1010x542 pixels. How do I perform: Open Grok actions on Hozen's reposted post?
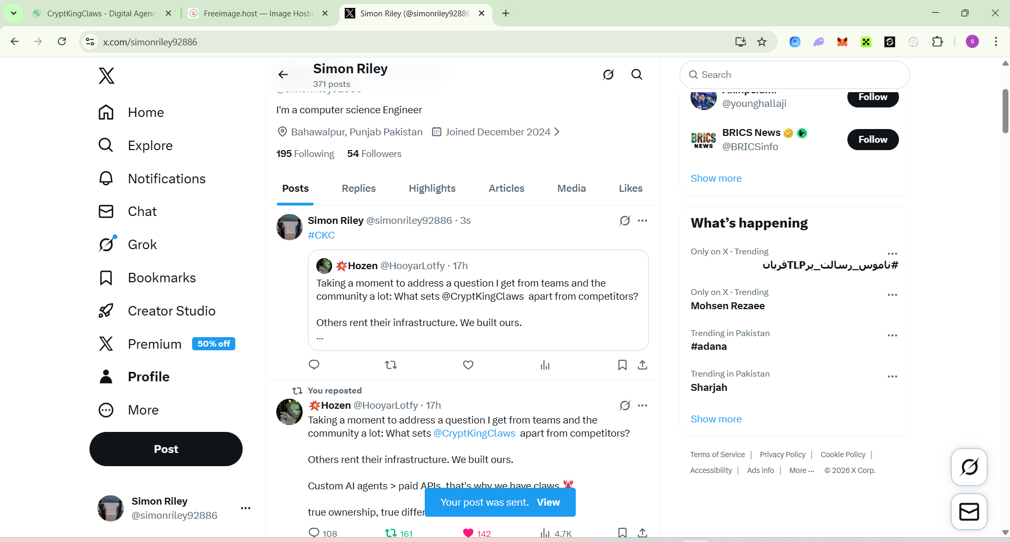tap(625, 406)
